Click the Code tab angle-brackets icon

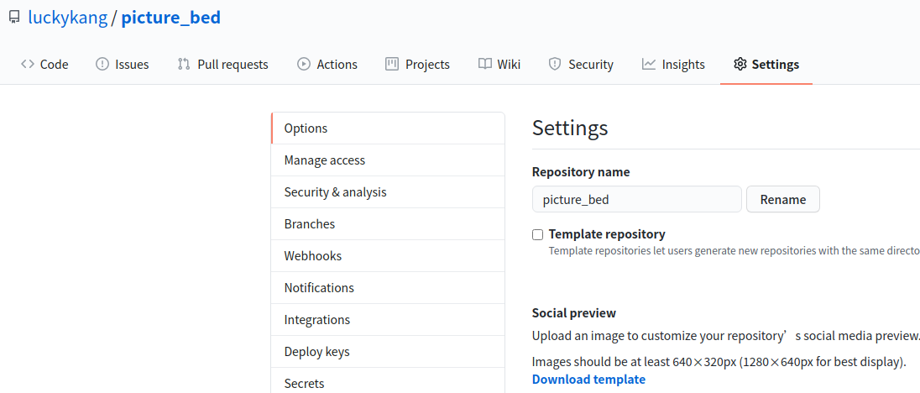[28, 64]
